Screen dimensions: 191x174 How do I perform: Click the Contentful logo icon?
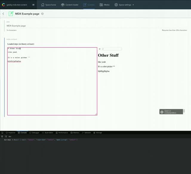(x=3, y=5)
